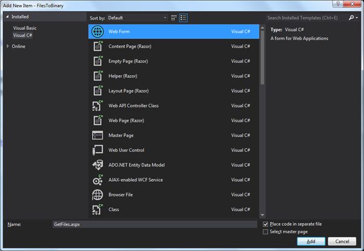Viewport: 364px width, 251px height.
Task: Click the search magnifier icon
Action: (x=351, y=17)
